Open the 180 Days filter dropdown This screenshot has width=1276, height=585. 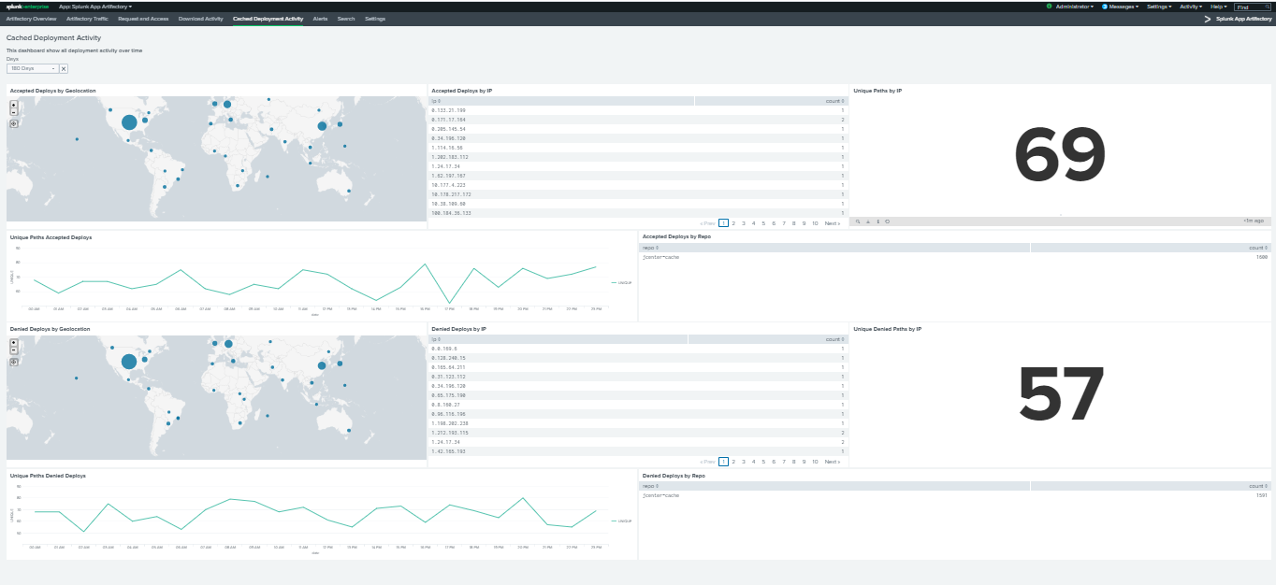click(34, 67)
